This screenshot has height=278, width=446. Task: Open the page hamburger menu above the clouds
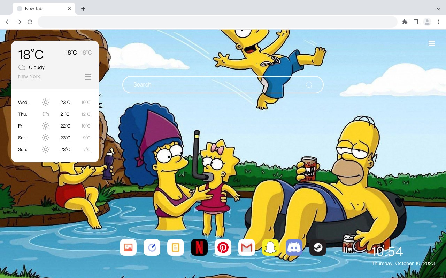432,43
